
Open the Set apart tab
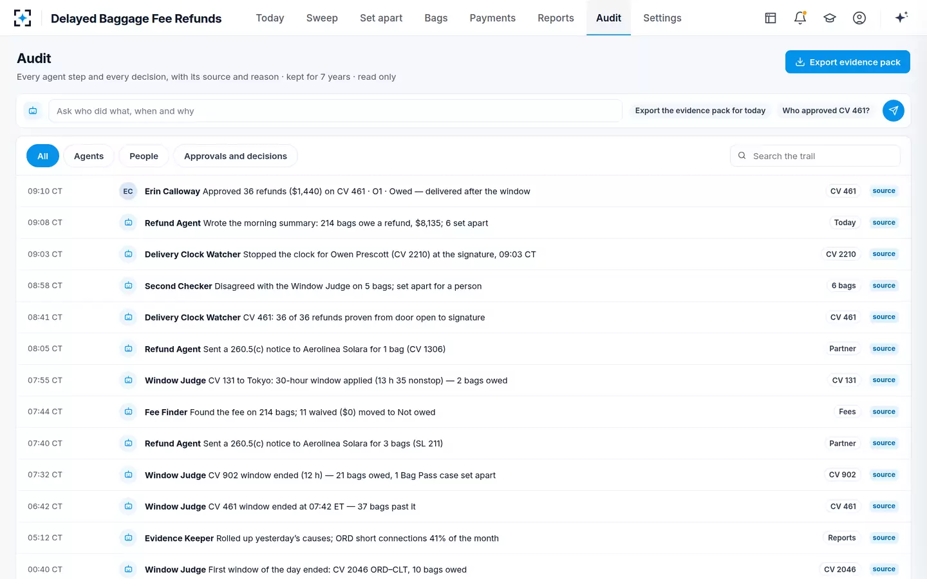(x=381, y=18)
